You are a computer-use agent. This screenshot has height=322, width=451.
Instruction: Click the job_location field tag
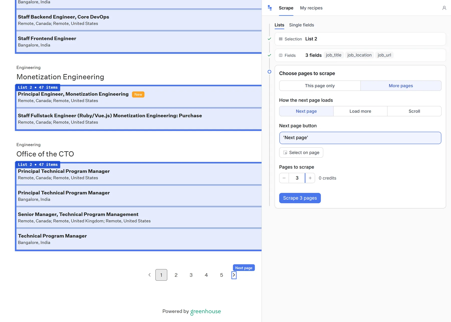click(359, 55)
